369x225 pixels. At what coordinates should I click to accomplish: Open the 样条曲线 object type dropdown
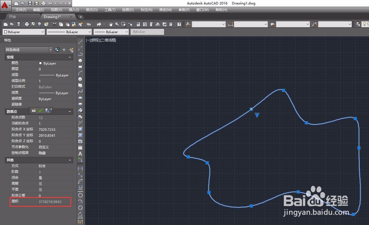click(x=28, y=50)
